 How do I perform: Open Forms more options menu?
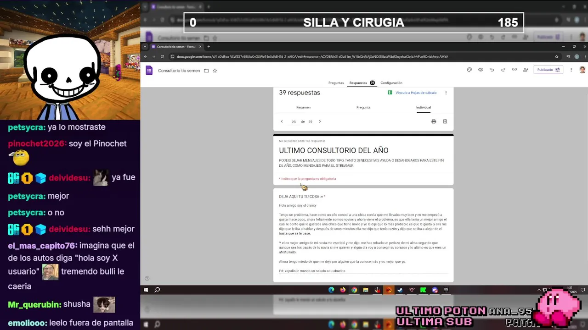point(571,70)
